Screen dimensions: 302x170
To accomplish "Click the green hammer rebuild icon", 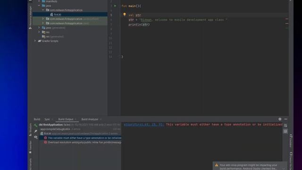I will tap(36, 126).
